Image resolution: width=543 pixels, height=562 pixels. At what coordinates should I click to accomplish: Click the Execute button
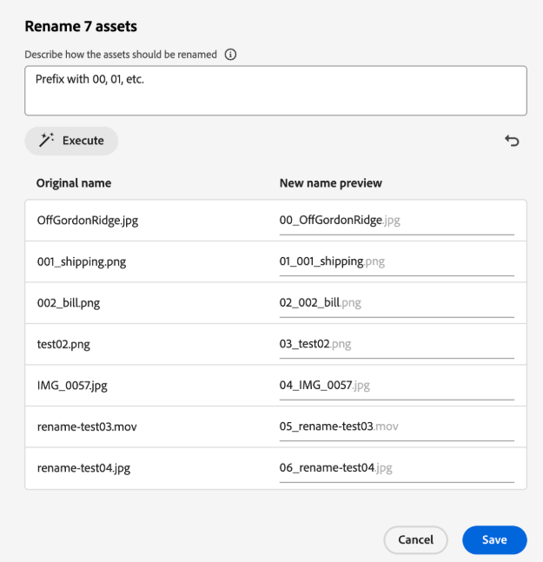coord(71,141)
